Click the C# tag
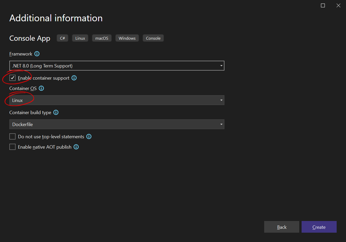The width and height of the screenshot is (346, 242). tap(62, 38)
